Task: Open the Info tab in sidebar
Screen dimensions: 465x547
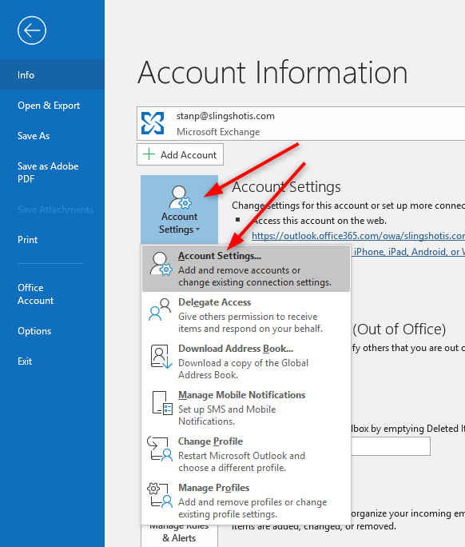Action: 52,74
